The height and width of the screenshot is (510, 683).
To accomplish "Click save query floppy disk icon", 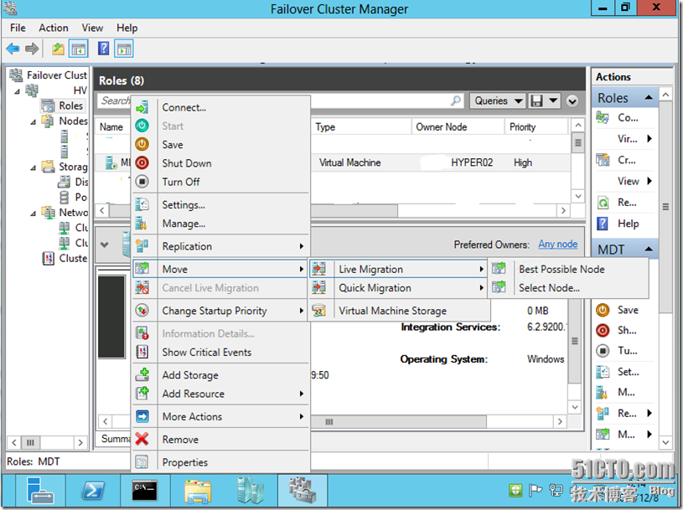I will pyautogui.click(x=536, y=101).
